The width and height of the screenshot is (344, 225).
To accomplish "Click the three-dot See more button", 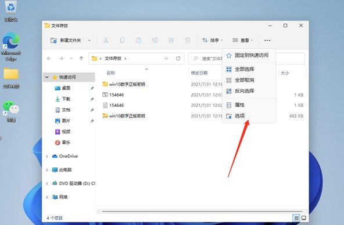I will pos(267,40).
